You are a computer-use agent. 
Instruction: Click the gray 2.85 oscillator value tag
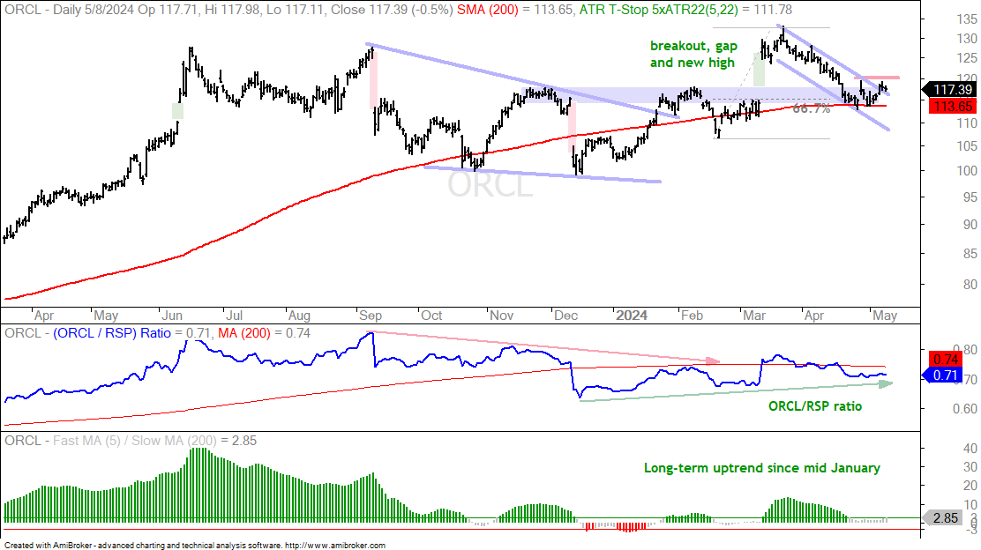(944, 518)
